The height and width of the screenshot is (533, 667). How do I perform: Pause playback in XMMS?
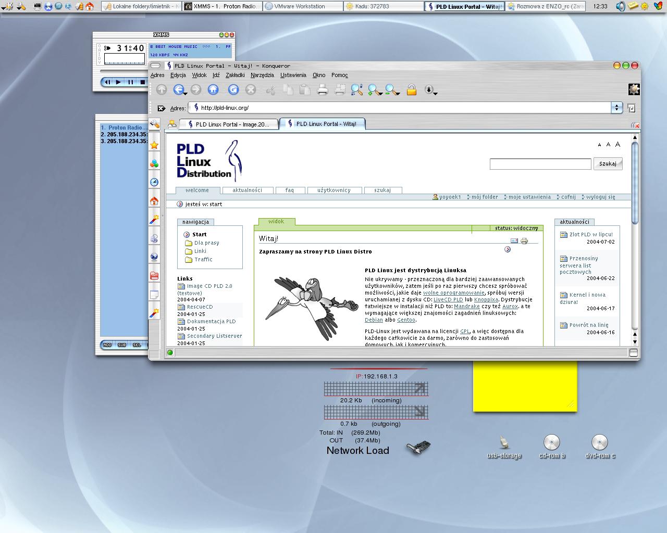[130, 82]
